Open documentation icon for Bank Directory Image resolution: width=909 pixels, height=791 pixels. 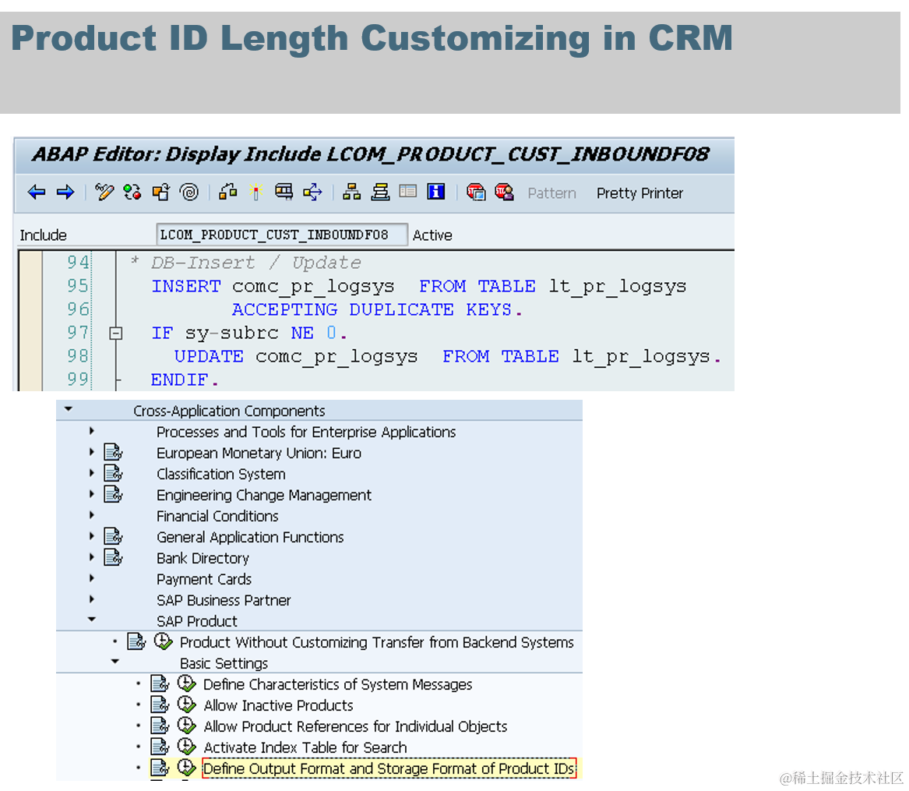[x=113, y=557]
